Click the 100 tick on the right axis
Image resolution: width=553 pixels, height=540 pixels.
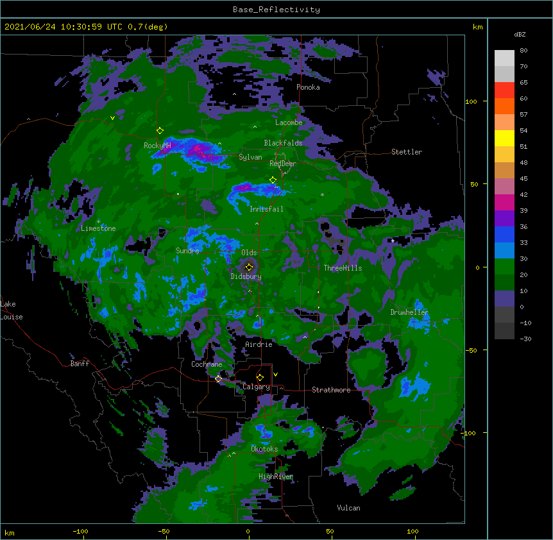pos(471,101)
